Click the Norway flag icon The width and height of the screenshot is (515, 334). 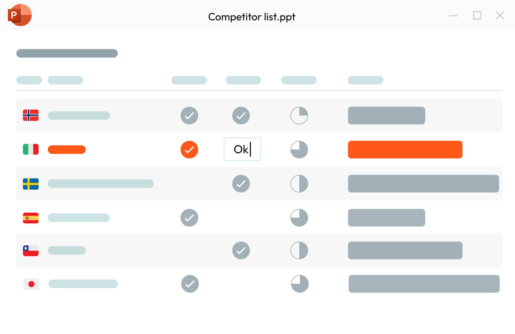[x=31, y=115]
